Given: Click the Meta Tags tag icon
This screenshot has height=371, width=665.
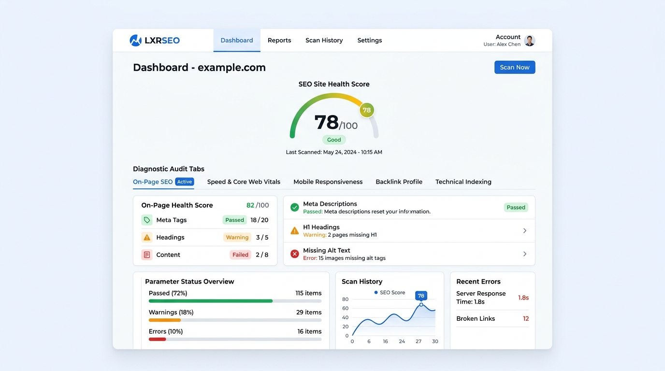Looking at the screenshot, I should tap(147, 220).
